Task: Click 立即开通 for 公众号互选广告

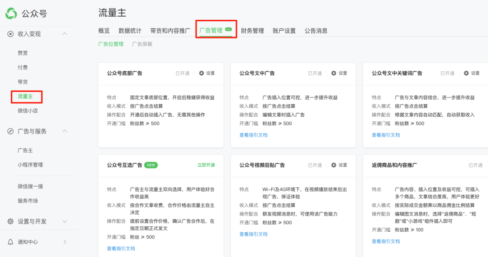Action: coord(206,165)
